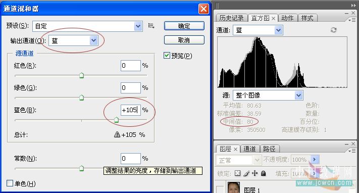Toggle the 预览 (Preview) checkbox
Image resolution: width=359 pixels, height=193 pixels.
167,55
